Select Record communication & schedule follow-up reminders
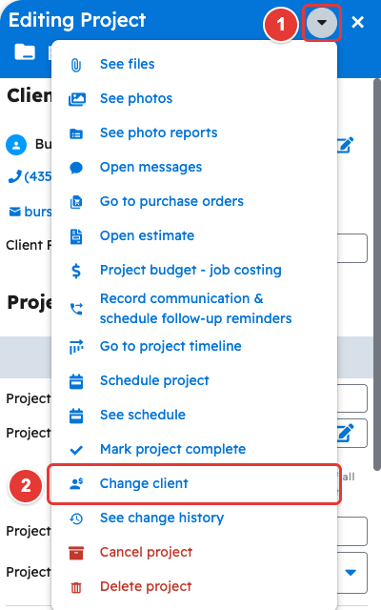Image resolution: width=381 pixels, height=610 pixels. 196,308
